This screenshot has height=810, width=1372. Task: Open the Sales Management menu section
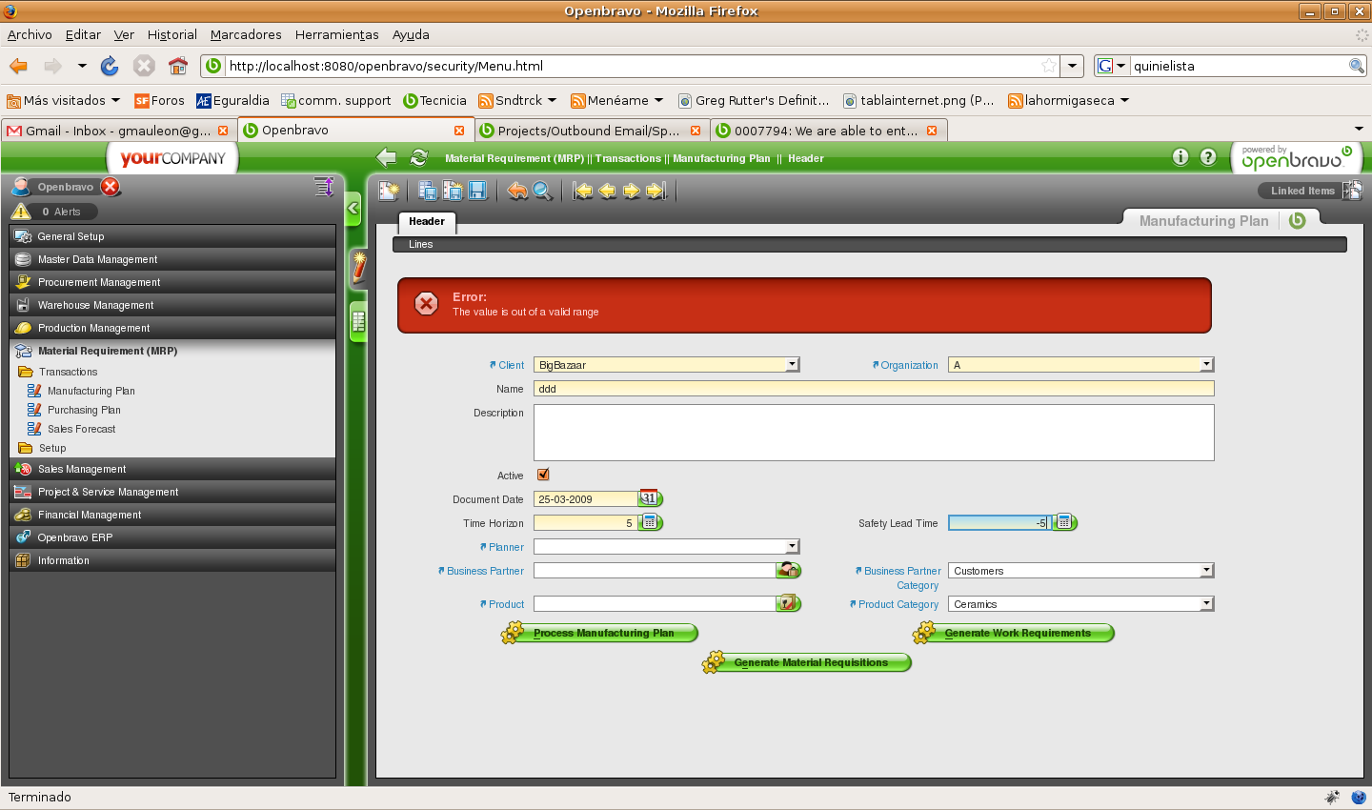pyautogui.click(x=82, y=469)
